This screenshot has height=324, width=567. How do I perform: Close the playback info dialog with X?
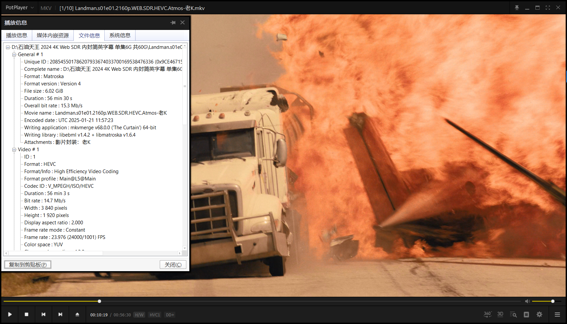pyautogui.click(x=182, y=23)
